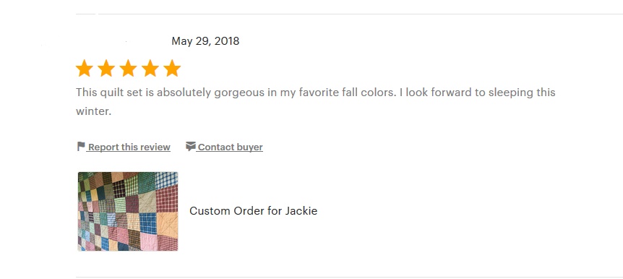This screenshot has width=623, height=279.
Task: Select the third orange rating star
Action: click(x=128, y=69)
